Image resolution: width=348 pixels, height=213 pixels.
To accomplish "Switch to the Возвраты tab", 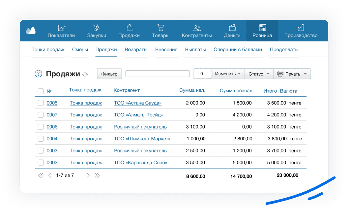I will (136, 50).
